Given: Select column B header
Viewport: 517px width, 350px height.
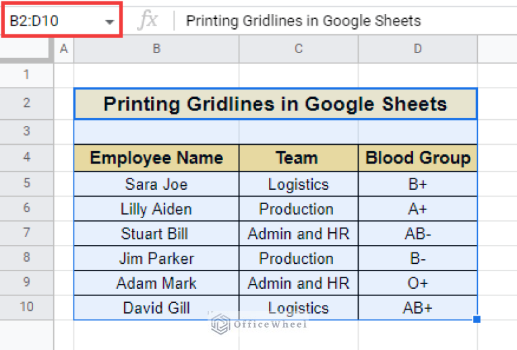Looking at the screenshot, I should pyautogui.click(x=156, y=49).
